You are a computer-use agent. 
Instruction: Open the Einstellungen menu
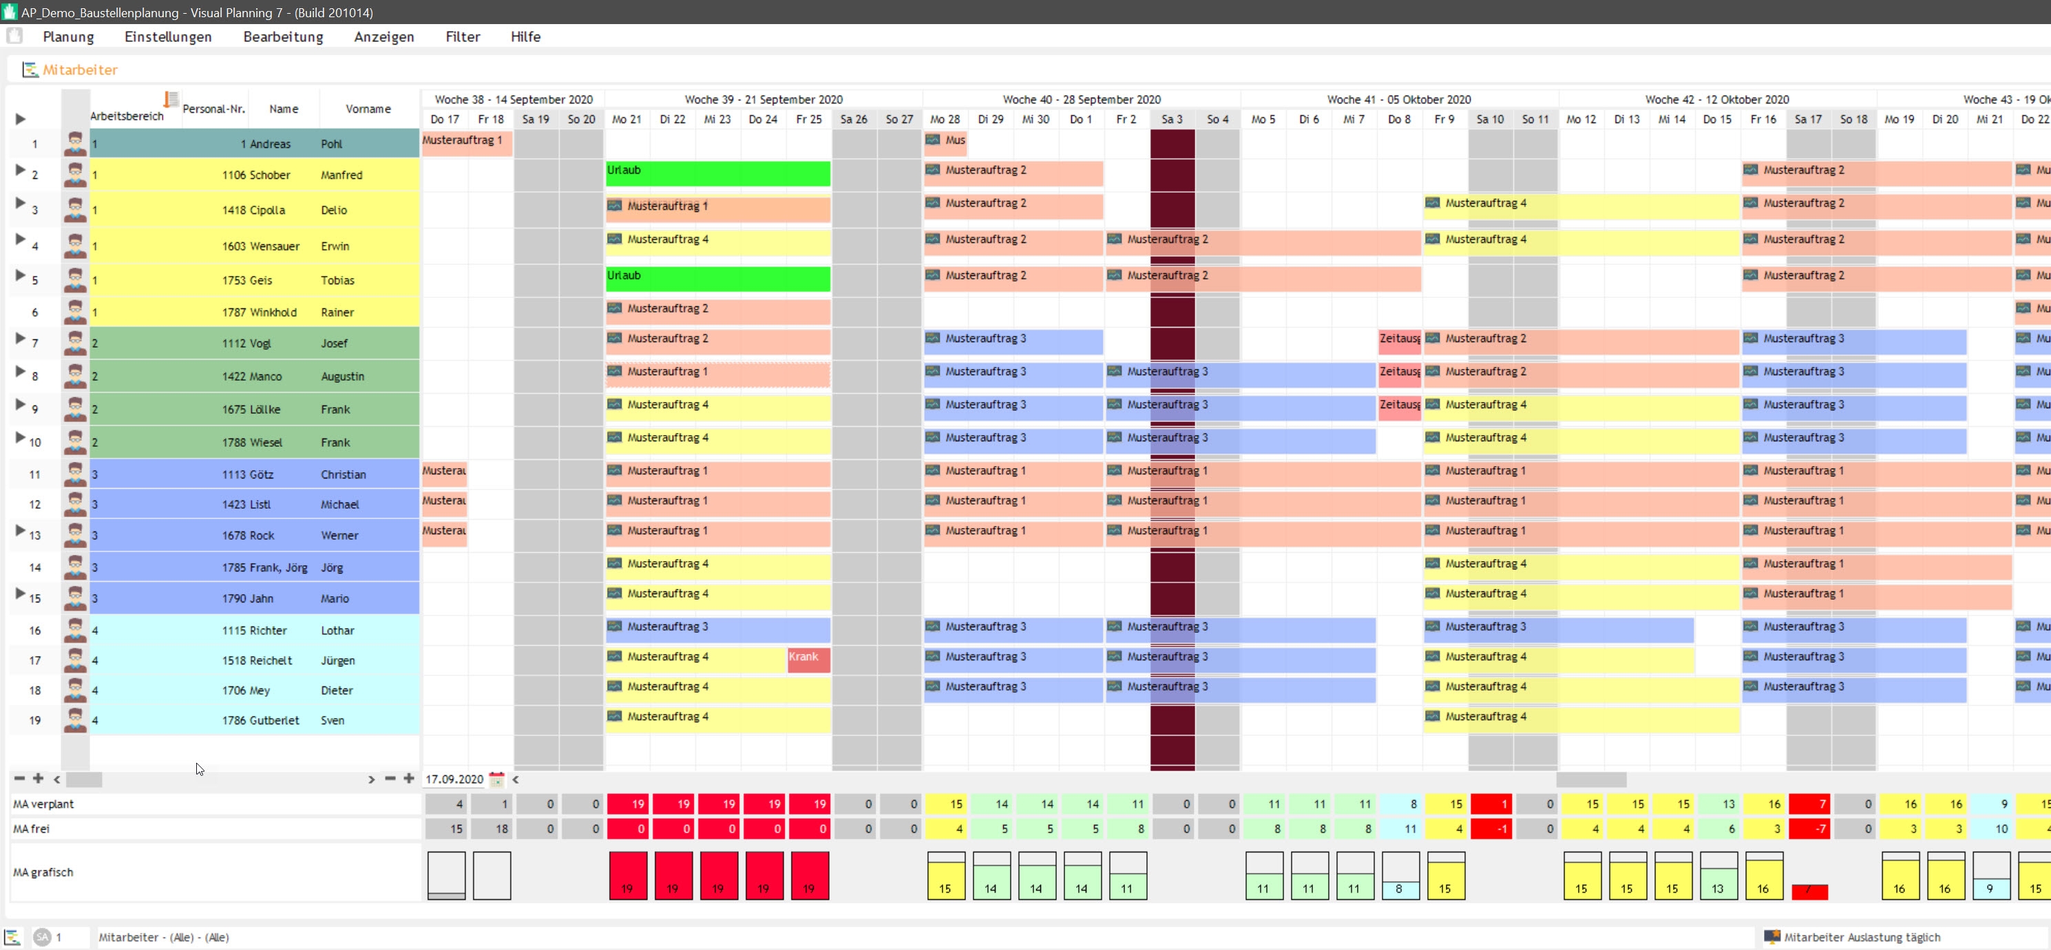pyautogui.click(x=168, y=36)
